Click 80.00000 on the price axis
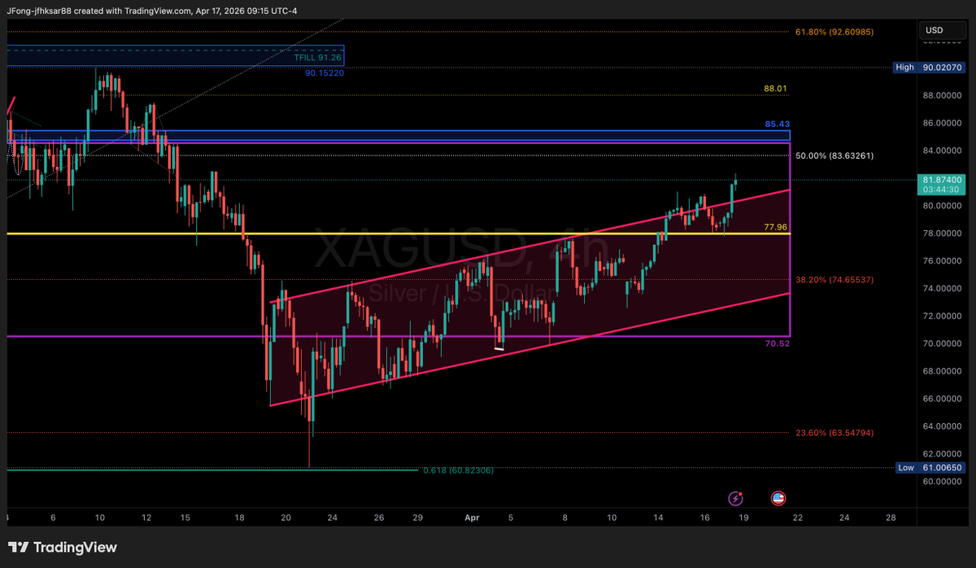976x568 pixels. [x=943, y=206]
